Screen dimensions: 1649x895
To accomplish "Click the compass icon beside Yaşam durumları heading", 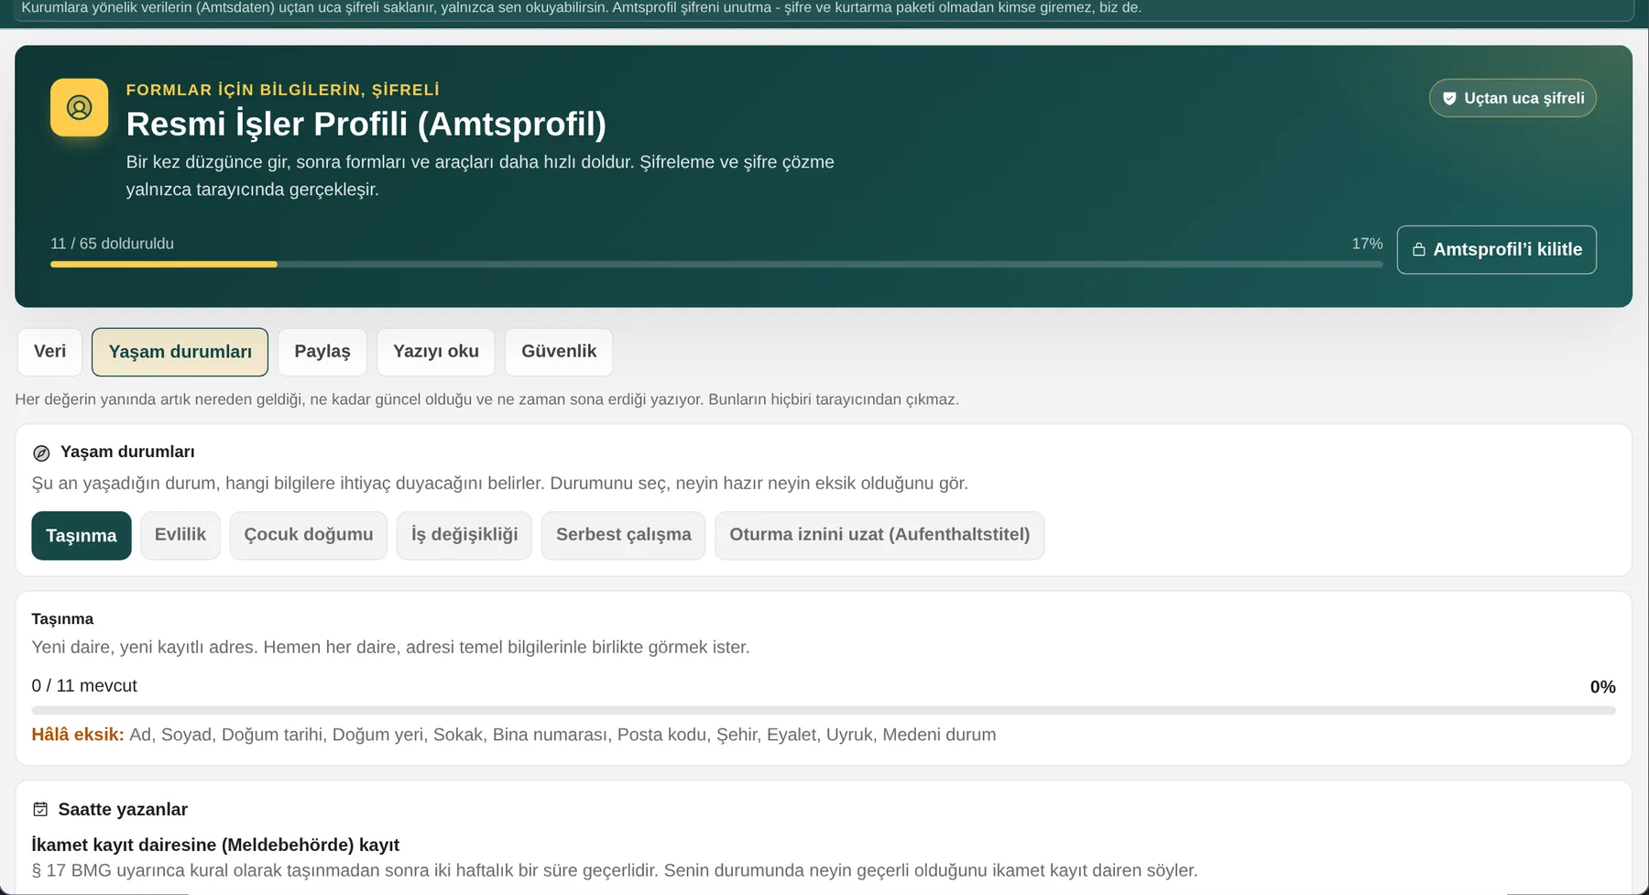I will click(41, 453).
